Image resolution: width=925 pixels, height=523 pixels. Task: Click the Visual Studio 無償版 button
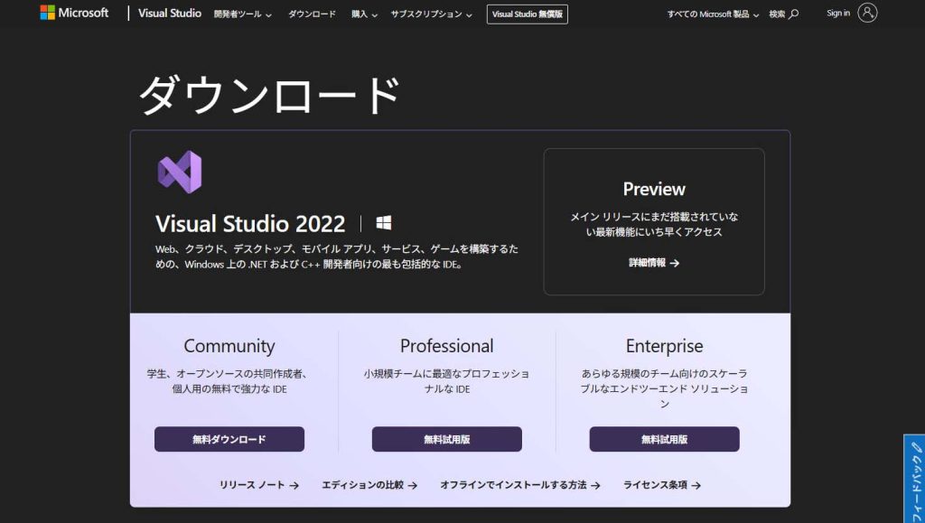527,14
